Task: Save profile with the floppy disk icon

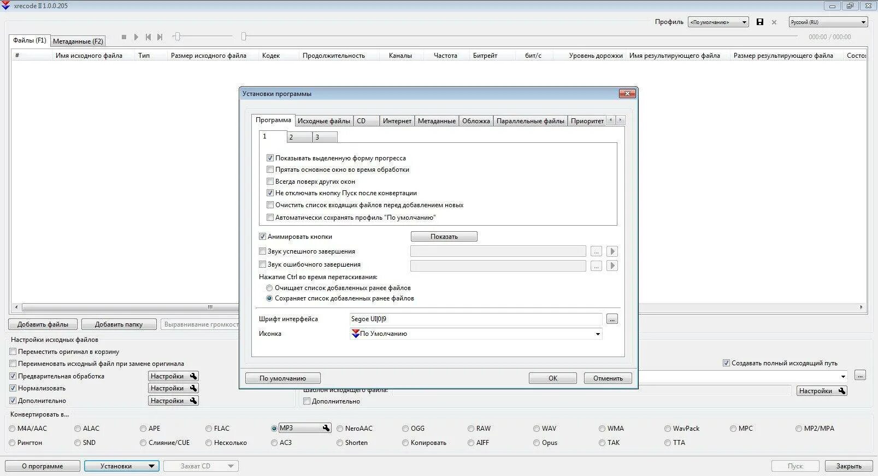Action: tap(759, 22)
